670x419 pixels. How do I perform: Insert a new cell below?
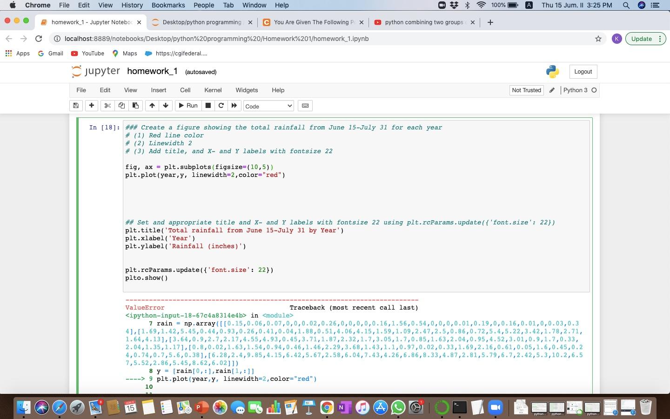coord(92,106)
